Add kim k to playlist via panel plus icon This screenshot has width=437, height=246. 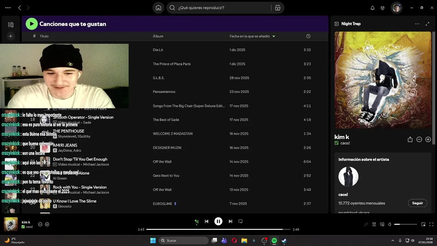[428, 139]
